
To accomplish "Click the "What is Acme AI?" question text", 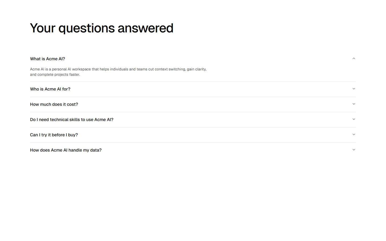I will coord(47,59).
